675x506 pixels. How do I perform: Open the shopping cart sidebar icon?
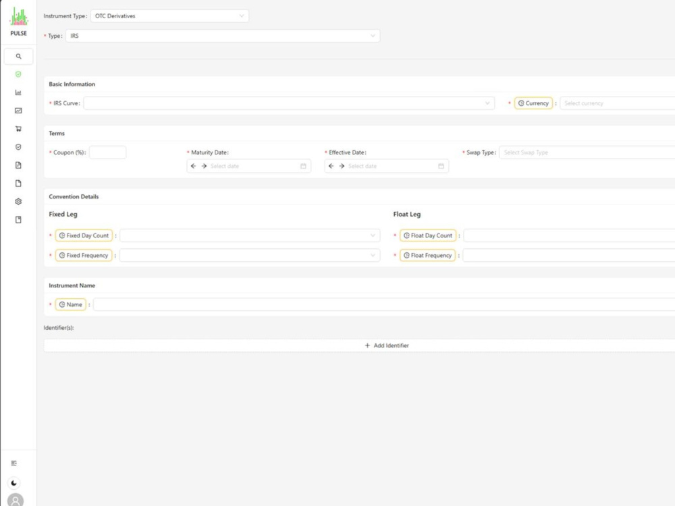click(18, 129)
